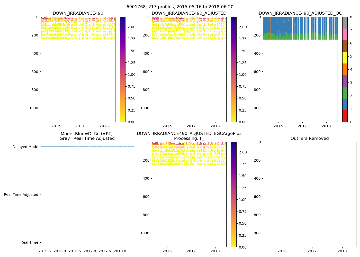The width and height of the screenshot is (360, 257).
Task: Click the Delayed Mode axis label
Action: click(25, 147)
